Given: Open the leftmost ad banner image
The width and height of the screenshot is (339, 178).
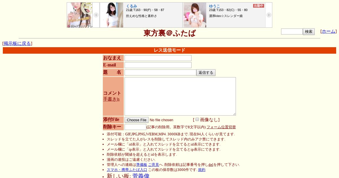Looking at the screenshot, I should (x=80, y=15).
